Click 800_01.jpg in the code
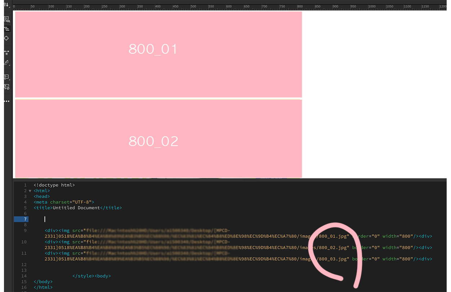451x292 pixels. coord(333,236)
